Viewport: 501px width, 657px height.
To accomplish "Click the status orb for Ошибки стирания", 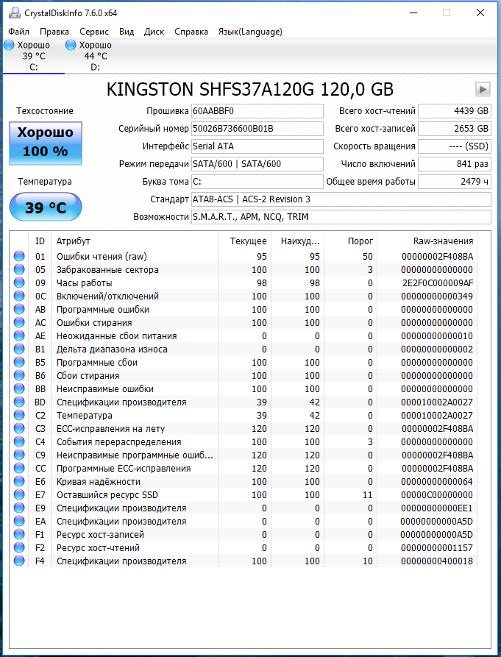I will point(19,323).
